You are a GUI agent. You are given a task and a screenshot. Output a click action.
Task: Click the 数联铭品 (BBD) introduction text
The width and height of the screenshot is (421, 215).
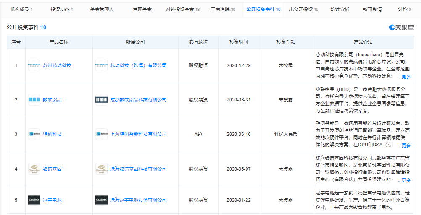(x=363, y=100)
